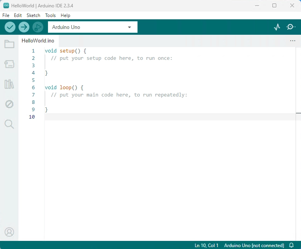This screenshot has height=249, width=301.
Task: Maximize the Arduino IDE window
Action: (x=274, y=5)
